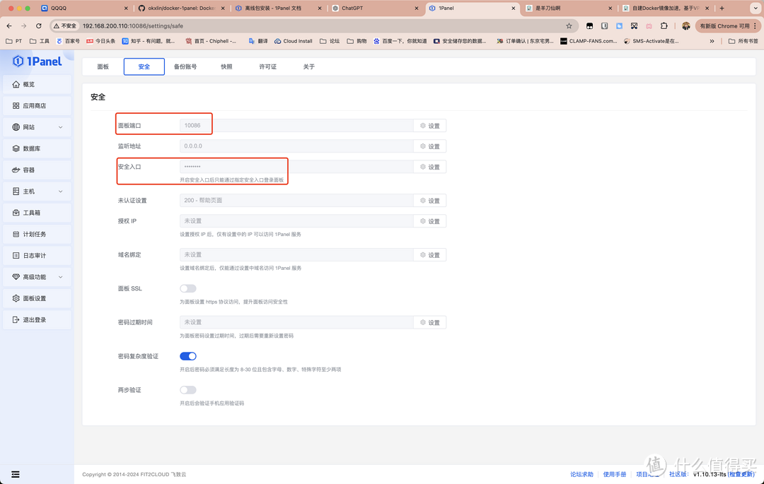Switch to the 快照 tab
This screenshot has width=764, height=484.
point(226,66)
